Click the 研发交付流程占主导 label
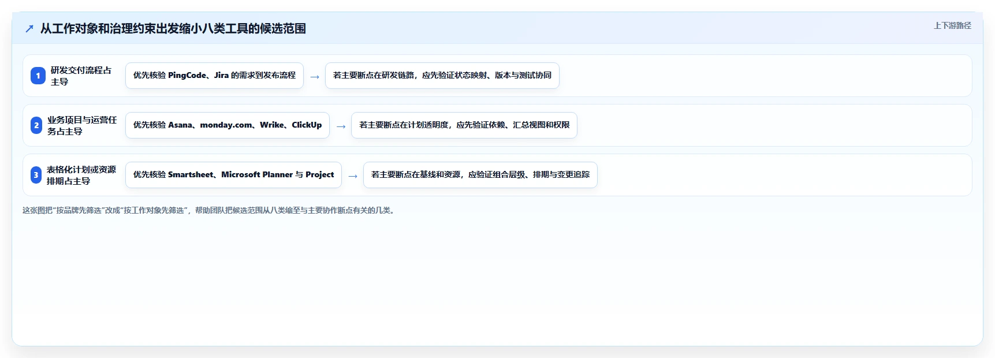This screenshot has width=995, height=358. 81,76
